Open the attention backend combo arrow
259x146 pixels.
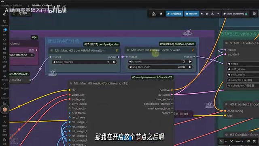32,55
